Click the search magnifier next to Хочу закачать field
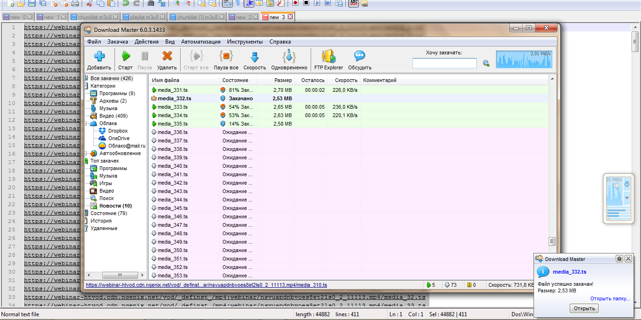The width and height of the screenshot is (641, 320). click(x=486, y=63)
